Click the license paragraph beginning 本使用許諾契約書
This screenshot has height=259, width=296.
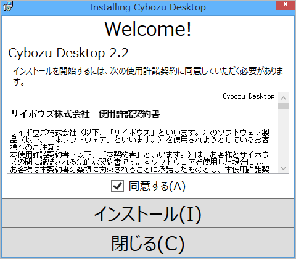tap(140, 162)
